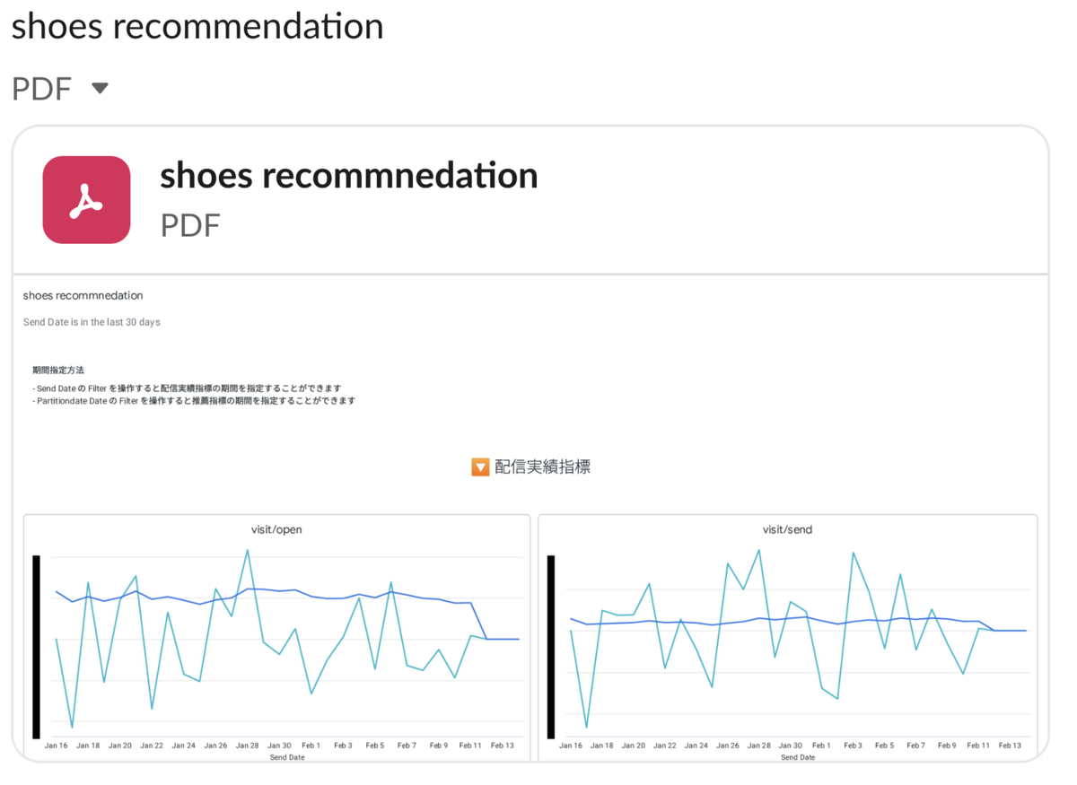Open the shoes recommnedation file title
Image resolution: width=1077 pixels, height=785 pixels.
(348, 175)
